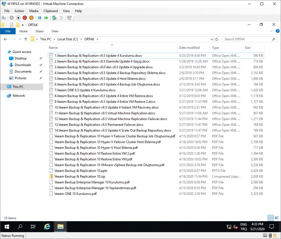281x239 pixels.
Task: Click the blue Explorer help icon
Action: pos(278,31)
